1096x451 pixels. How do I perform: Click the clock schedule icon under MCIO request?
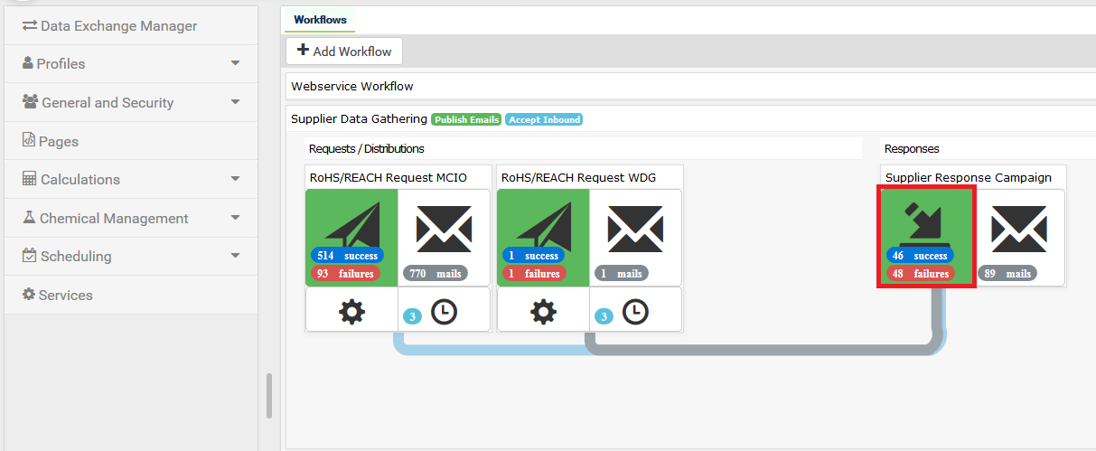[x=444, y=313]
